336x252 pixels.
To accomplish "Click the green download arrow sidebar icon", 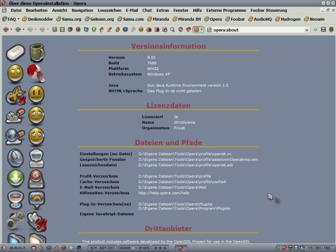I will [16, 178].
